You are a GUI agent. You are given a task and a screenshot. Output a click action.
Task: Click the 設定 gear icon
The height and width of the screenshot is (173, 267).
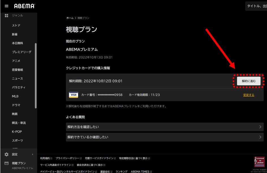[7, 154]
